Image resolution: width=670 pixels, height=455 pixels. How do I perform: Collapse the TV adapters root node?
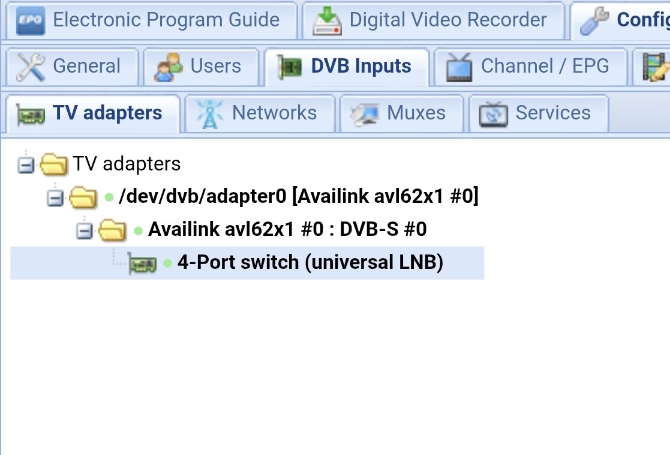coord(26,165)
